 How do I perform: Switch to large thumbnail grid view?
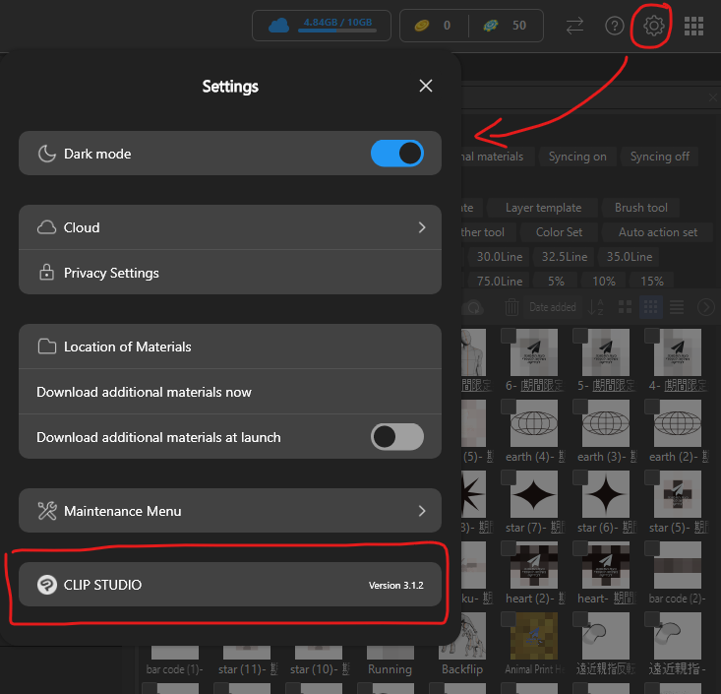point(625,307)
